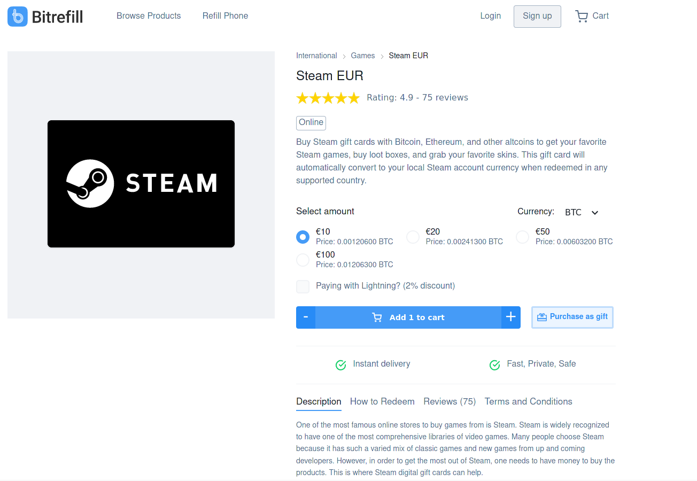The width and height of the screenshot is (697, 481).
Task: Switch to the Description tab
Action: click(x=319, y=401)
